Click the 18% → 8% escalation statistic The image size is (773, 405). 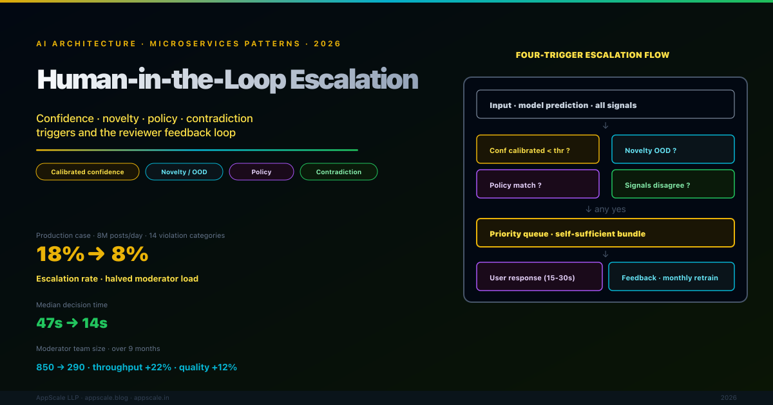pyautogui.click(x=92, y=255)
